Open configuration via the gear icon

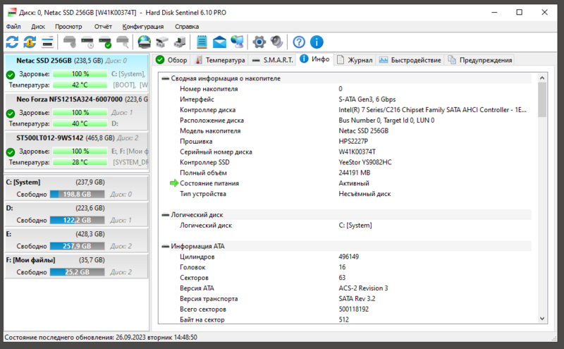coord(259,42)
